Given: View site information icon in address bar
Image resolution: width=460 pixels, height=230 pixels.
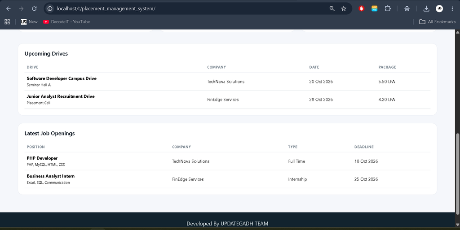Looking at the screenshot, I should tap(50, 9).
